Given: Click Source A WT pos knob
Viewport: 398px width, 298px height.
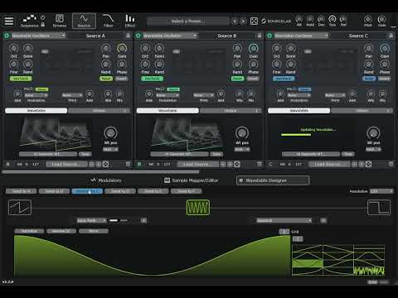Looking at the screenshot, I should click(x=110, y=133).
